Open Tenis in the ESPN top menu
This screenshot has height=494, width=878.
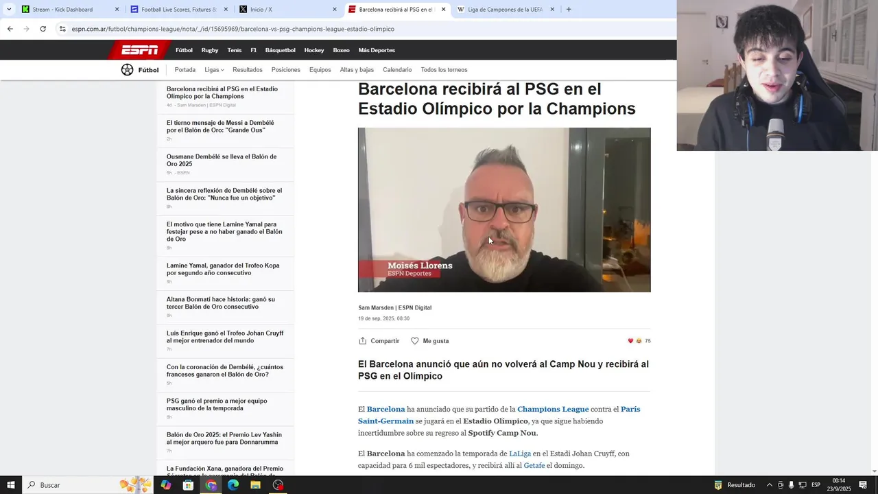point(235,50)
